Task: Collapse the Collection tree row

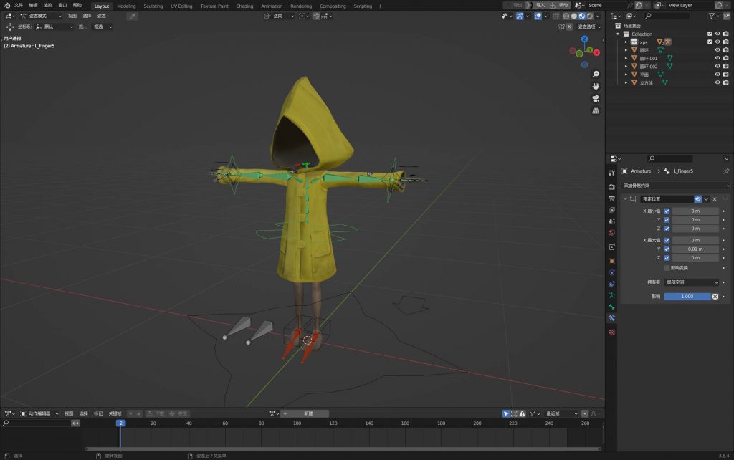Action: [618, 34]
